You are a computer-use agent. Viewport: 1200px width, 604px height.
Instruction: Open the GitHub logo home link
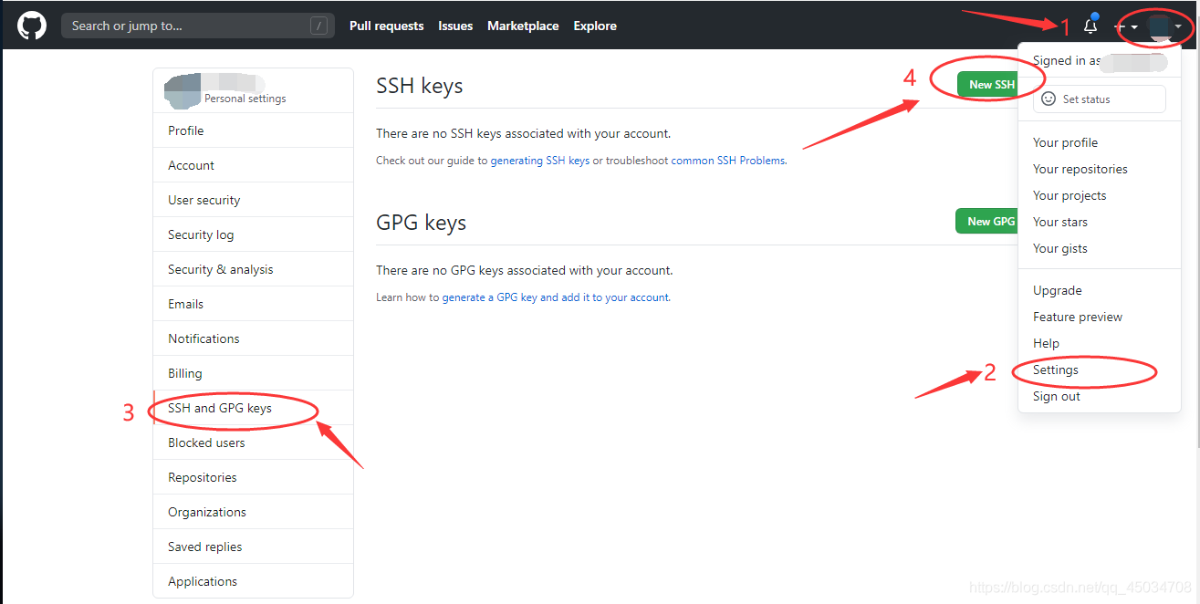coord(32,26)
